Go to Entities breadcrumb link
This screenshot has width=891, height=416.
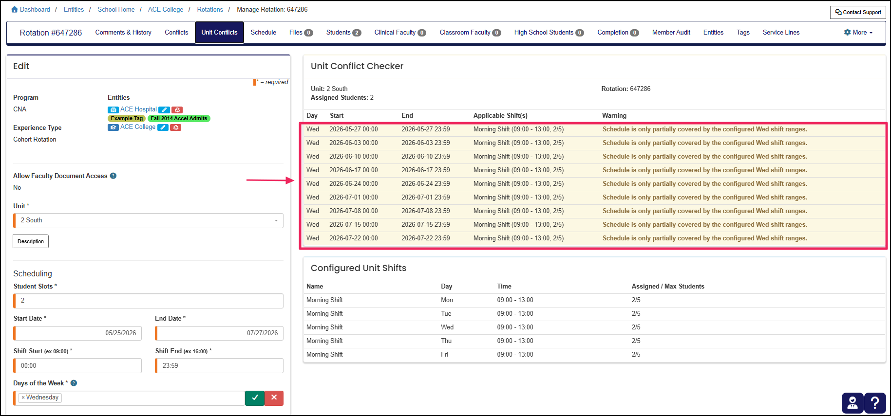tap(74, 10)
